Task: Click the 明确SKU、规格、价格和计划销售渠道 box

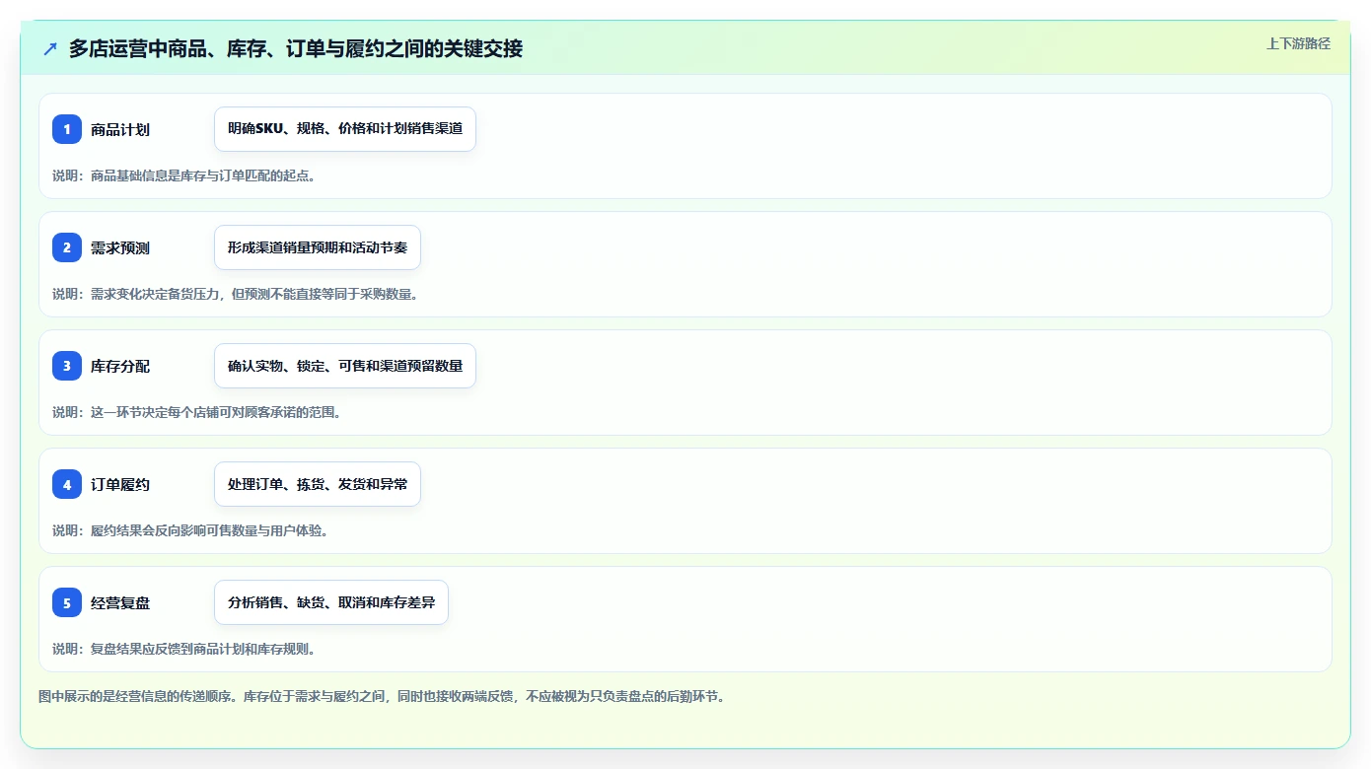Action: coord(345,129)
